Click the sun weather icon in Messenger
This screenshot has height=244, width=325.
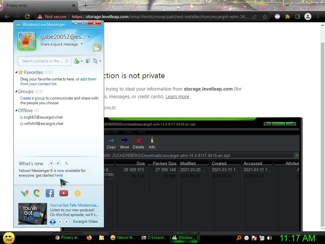pyautogui.click(x=77, y=193)
